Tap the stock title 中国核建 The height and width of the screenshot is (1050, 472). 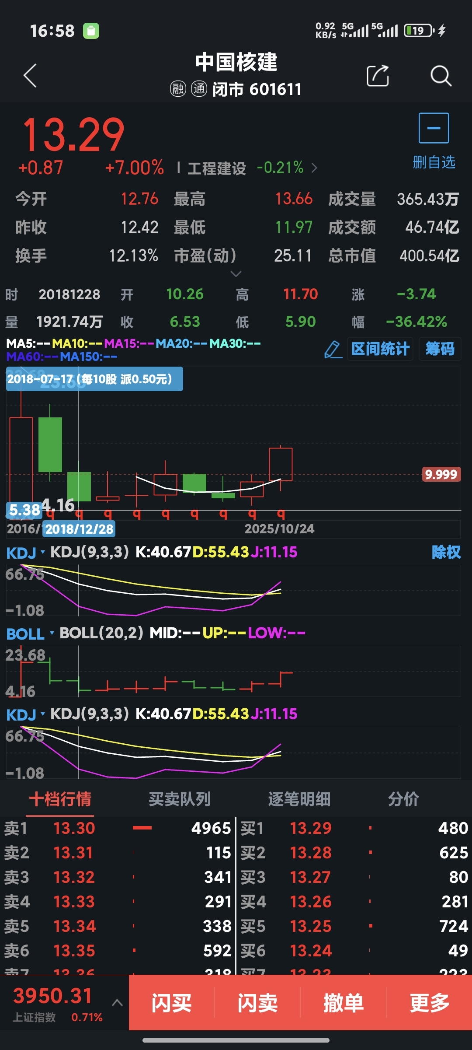click(236, 62)
